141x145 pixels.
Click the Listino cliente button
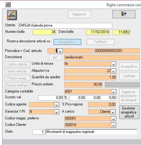pyautogui.click(x=18, y=64)
